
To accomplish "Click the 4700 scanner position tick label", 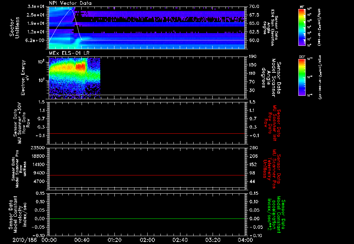I will pos(39,181).
